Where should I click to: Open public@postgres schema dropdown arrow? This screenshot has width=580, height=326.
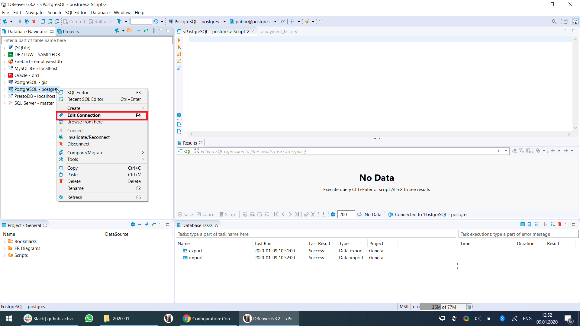point(275,21)
